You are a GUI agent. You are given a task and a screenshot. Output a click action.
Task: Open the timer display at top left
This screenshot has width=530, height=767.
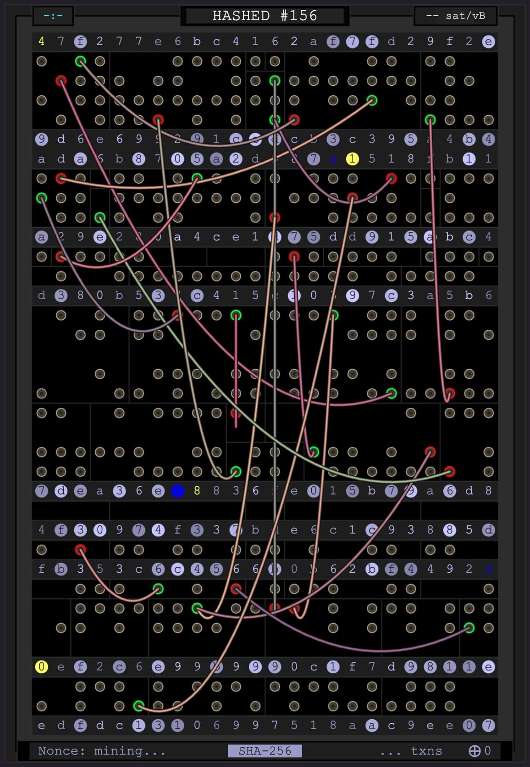point(53,16)
